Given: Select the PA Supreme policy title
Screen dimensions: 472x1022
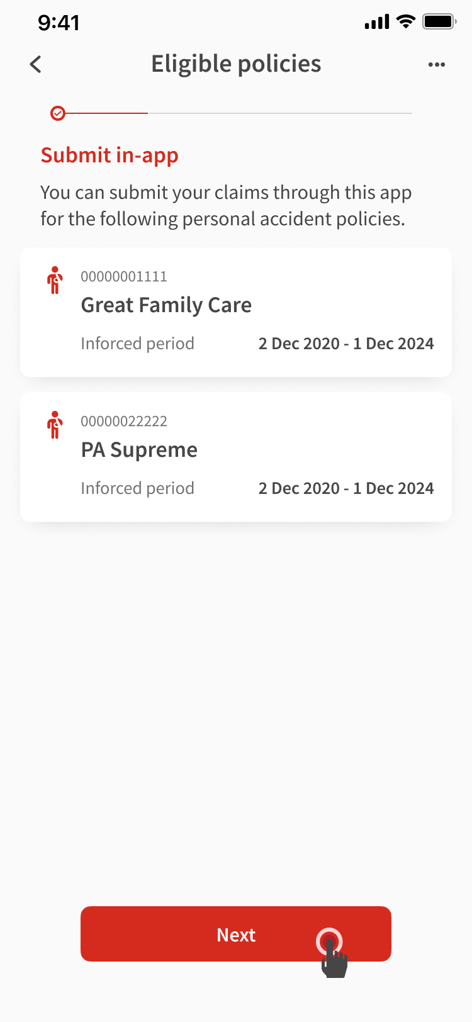Looking at the screenshot, I should tap(139, 450).
